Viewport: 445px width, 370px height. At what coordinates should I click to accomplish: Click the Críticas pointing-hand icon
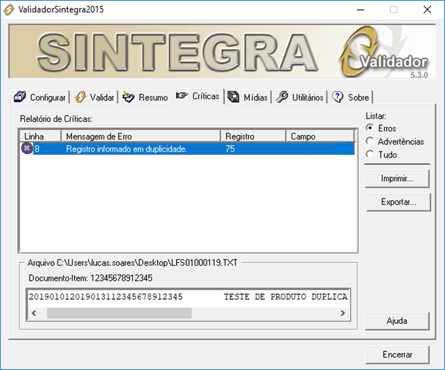click(x=182, y=95)
